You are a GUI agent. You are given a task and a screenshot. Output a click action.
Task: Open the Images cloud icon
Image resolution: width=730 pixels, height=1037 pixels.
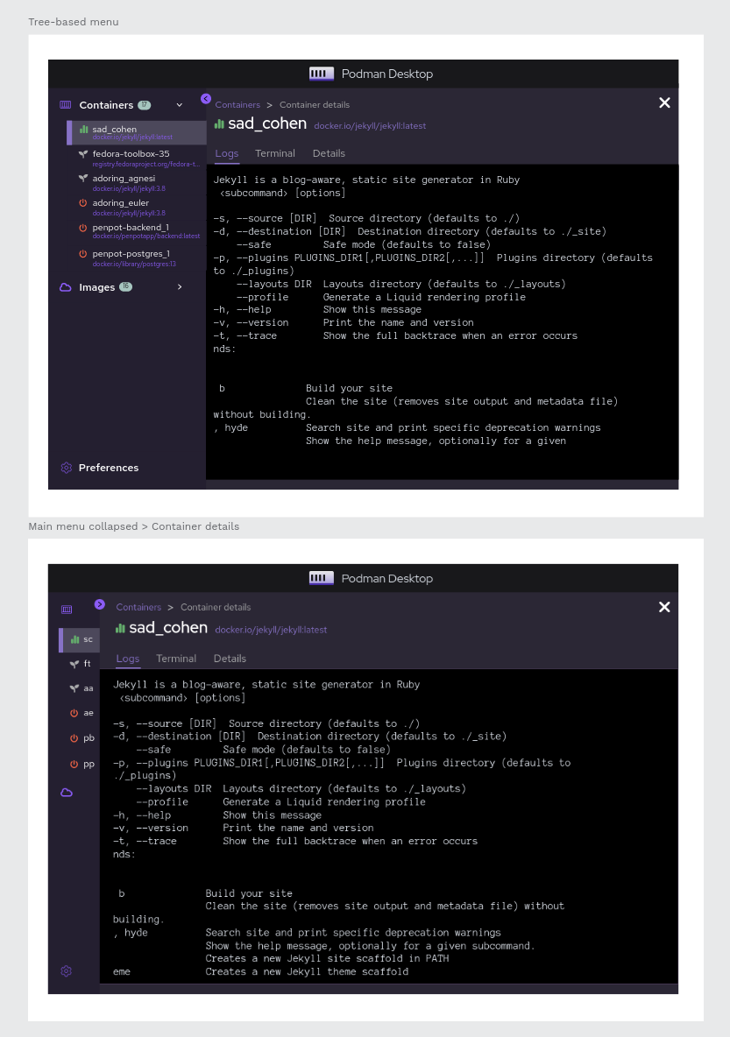[x=66, y=287]
